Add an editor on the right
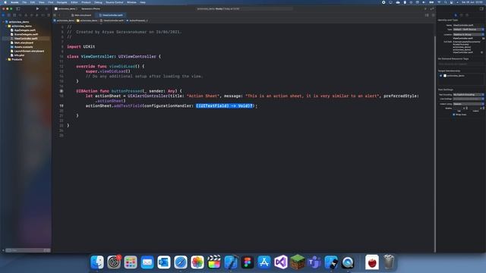 [433, 15]
